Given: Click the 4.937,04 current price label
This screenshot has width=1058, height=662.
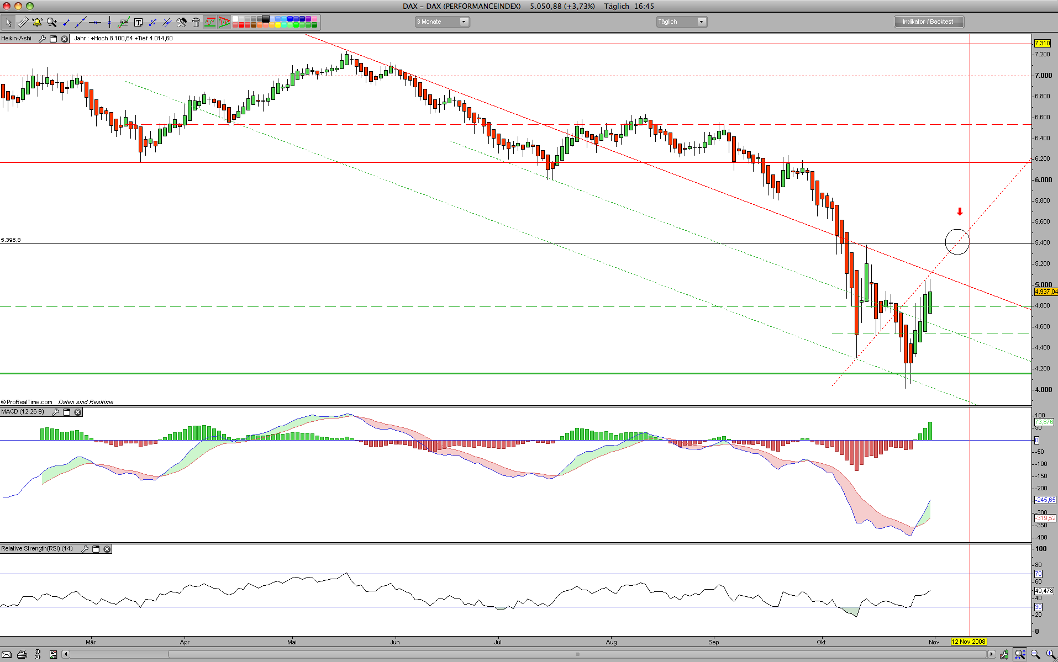Looking at the screenshot, I should pyautogui.click(x=1046, y=292).
